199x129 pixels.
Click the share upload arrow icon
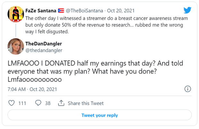point(61,103)
